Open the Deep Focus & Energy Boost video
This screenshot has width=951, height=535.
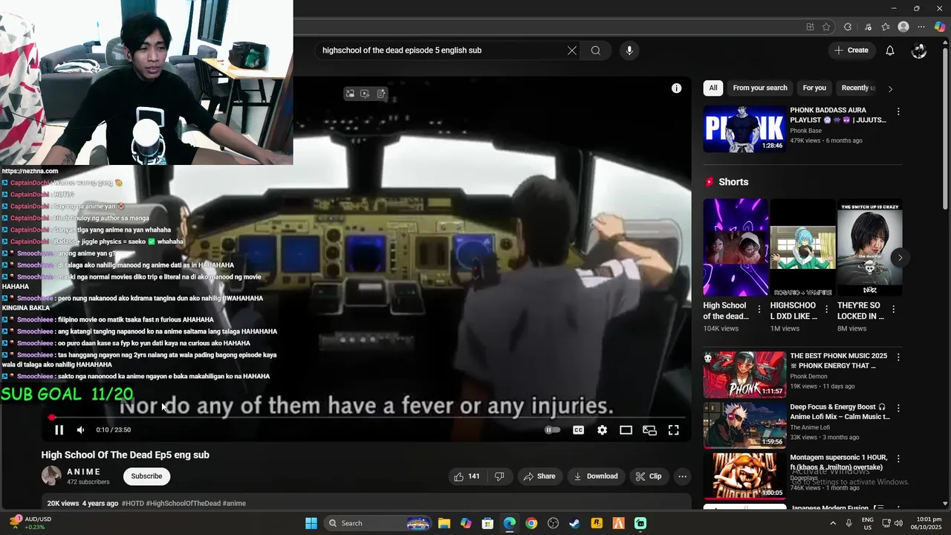tap(744, 425)
